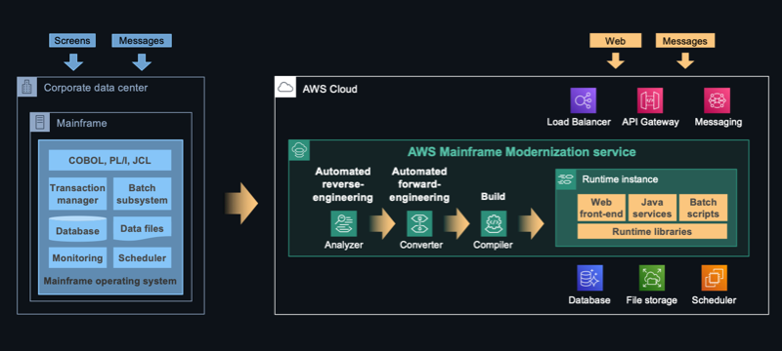Select the Compiler build icon
Viewport: 782px width, 351px height.
pos(494,223)
